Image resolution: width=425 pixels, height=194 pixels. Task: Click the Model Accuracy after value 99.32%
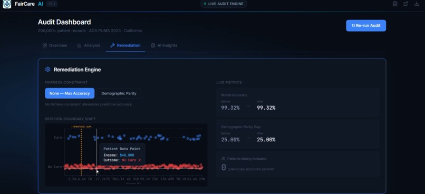pyautogui.click(x=266, y=108)
